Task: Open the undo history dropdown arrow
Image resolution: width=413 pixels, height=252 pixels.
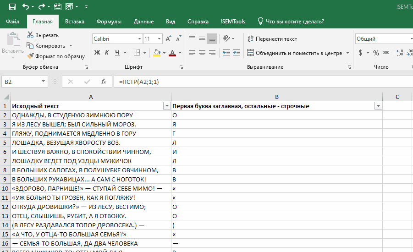Action: pos(33,7)
